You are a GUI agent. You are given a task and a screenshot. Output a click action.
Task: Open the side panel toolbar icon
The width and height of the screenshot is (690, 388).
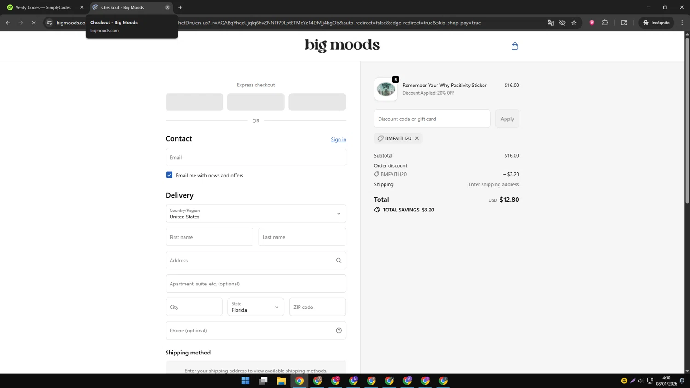point(624,23)
